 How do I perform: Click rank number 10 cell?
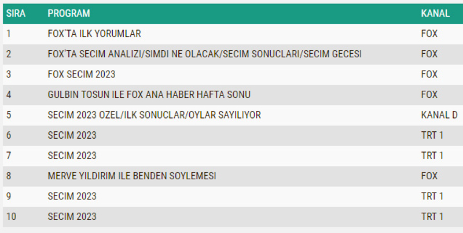(x=11, y=217)
